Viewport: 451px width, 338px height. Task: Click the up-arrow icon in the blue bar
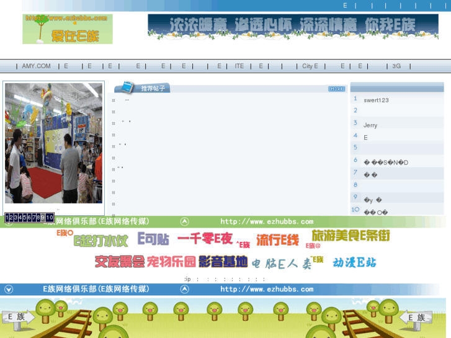185,289
